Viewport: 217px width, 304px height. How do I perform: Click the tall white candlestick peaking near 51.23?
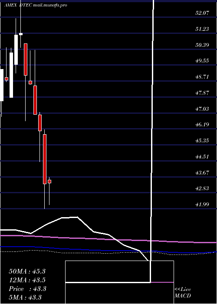coord(16,50)
